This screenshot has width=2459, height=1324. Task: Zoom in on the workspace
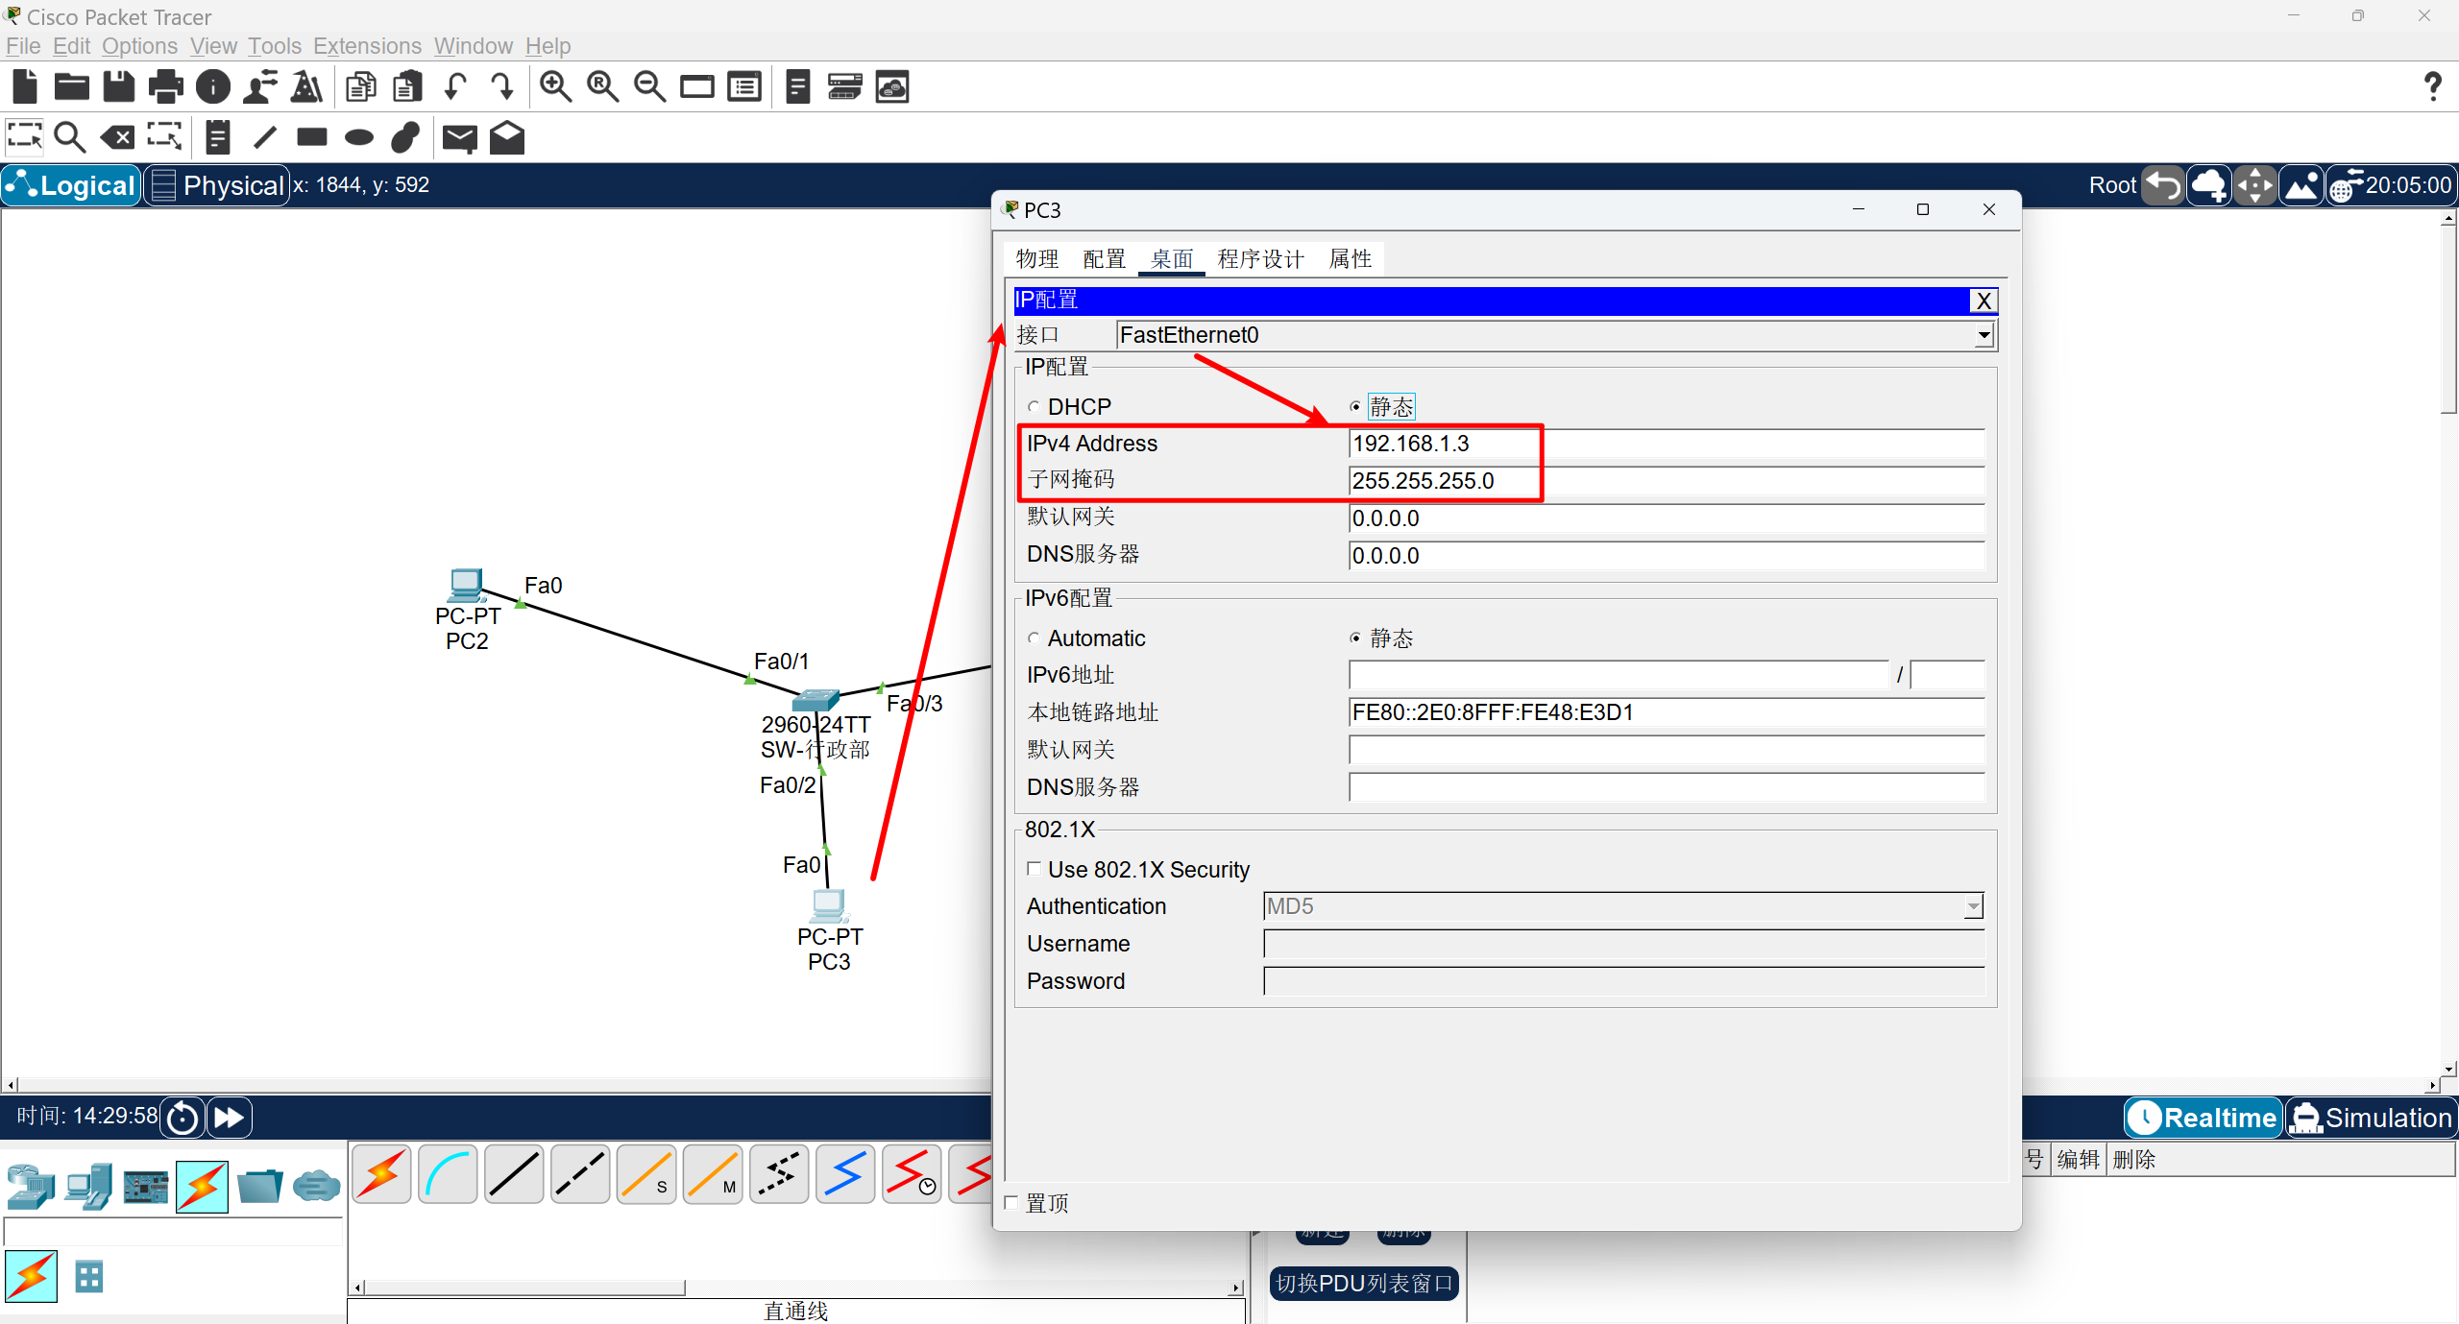coord(555,86)
